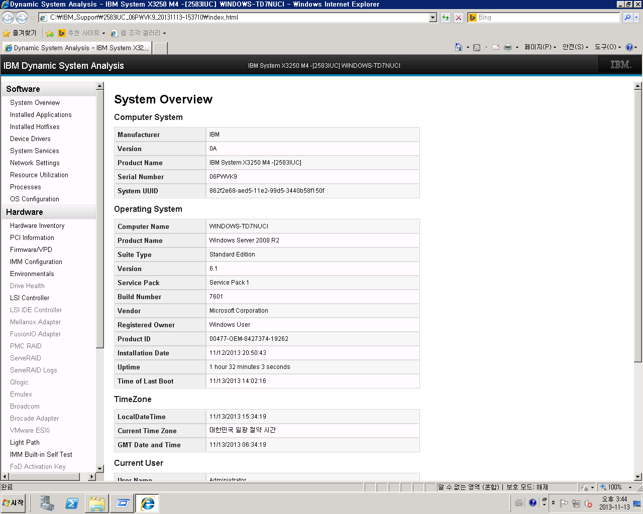643x514 pixels.
Task: Click the add to favorites bar icon
Action: [x=50, y=33]
